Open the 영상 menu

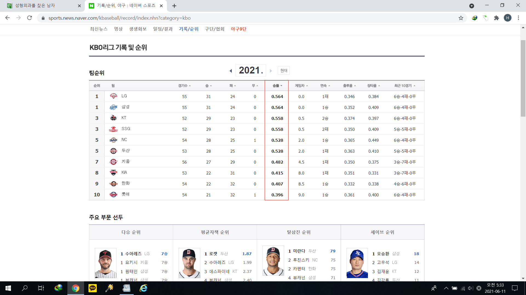coord(118,29)
